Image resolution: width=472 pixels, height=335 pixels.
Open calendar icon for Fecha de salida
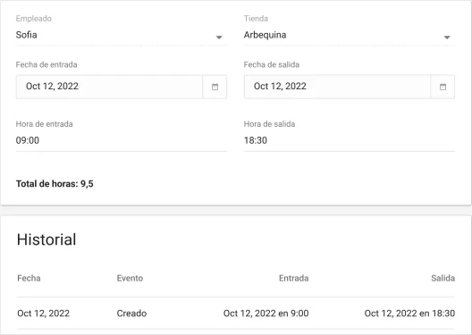pos(442,87)
